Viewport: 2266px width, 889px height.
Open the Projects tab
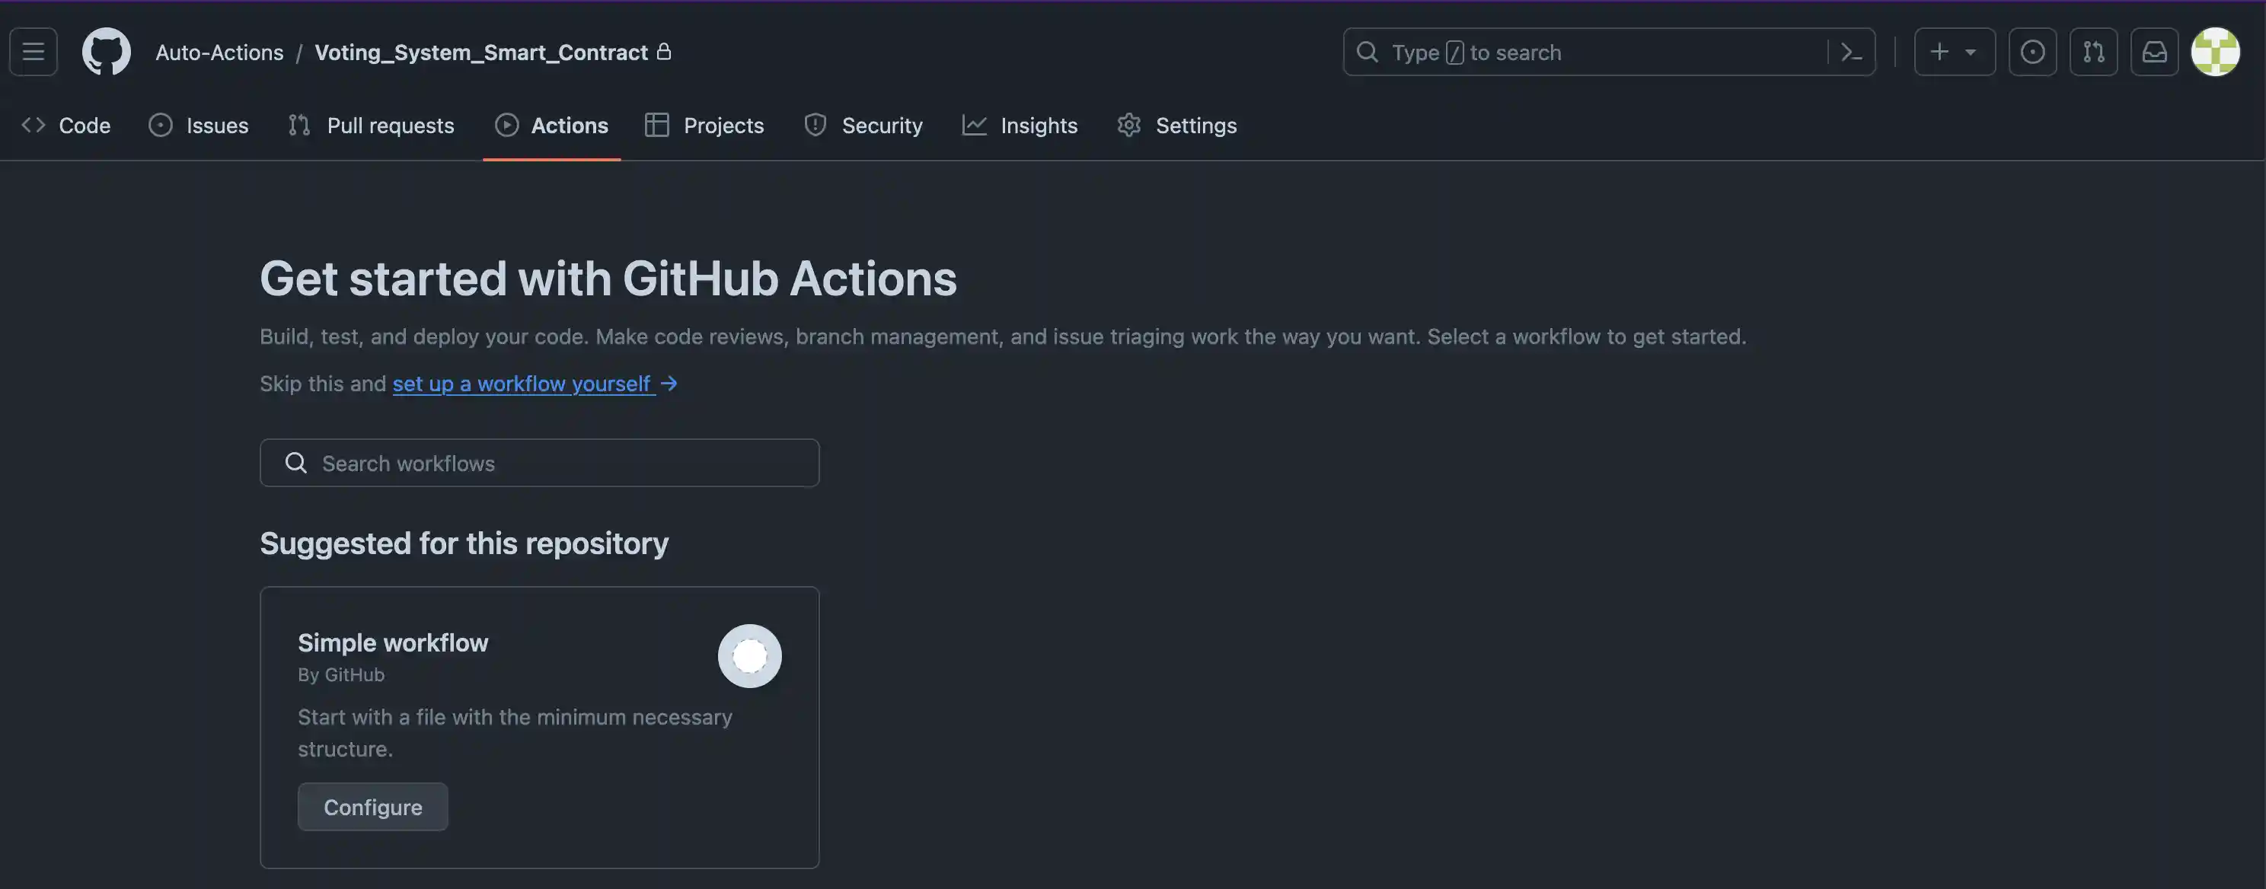704,126
